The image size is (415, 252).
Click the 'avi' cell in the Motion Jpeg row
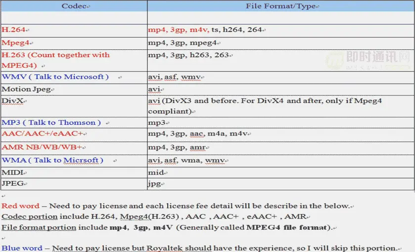[x=281, y=89]
